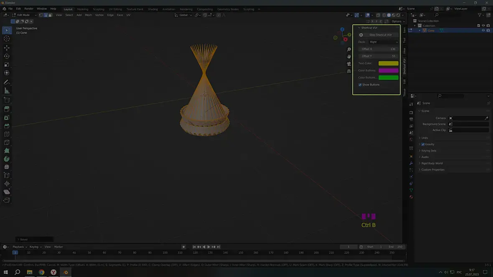This screenshot has height=277, width=493.
Task: Open the Playback menu in timeline
Action: pyautogui.click(x=19, y=247)
